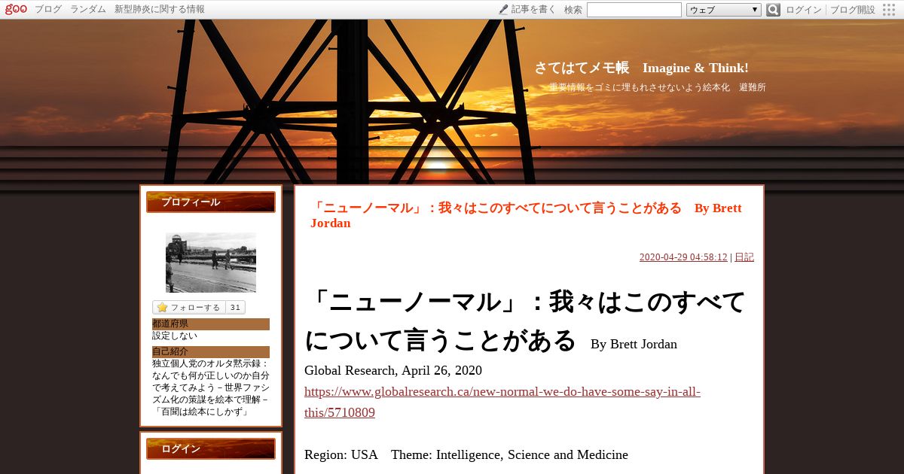Click 'By Brett Jordan' byline in article
Screen dimensions: 904x474
634,344
